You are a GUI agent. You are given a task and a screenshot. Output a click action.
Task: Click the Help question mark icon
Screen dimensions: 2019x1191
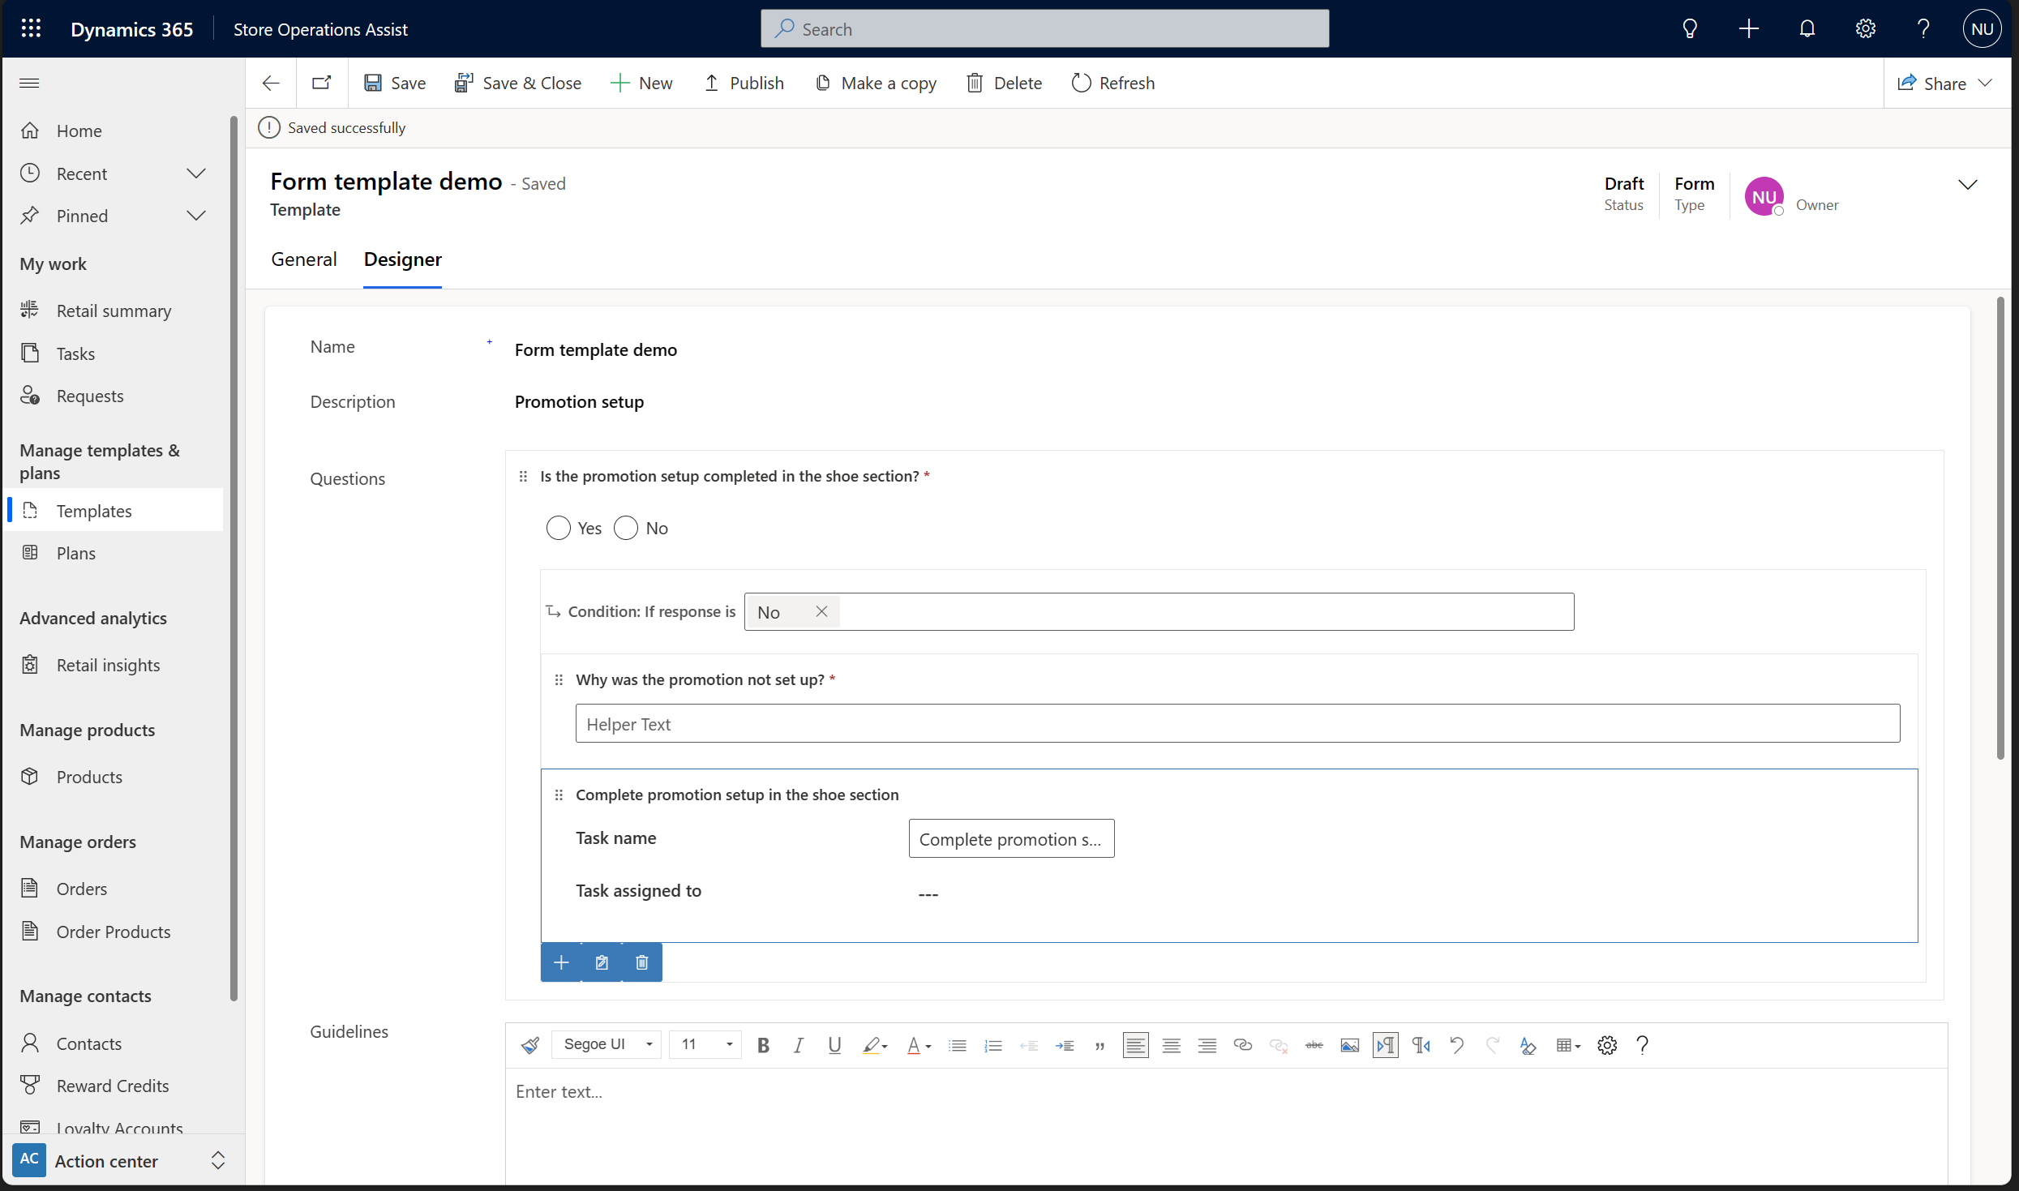click(1923, 28)
